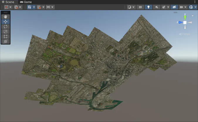Viewport: 198px width, 122px height.
Task: Click the orientation gizmo center cube
Action: coord(185,23)
